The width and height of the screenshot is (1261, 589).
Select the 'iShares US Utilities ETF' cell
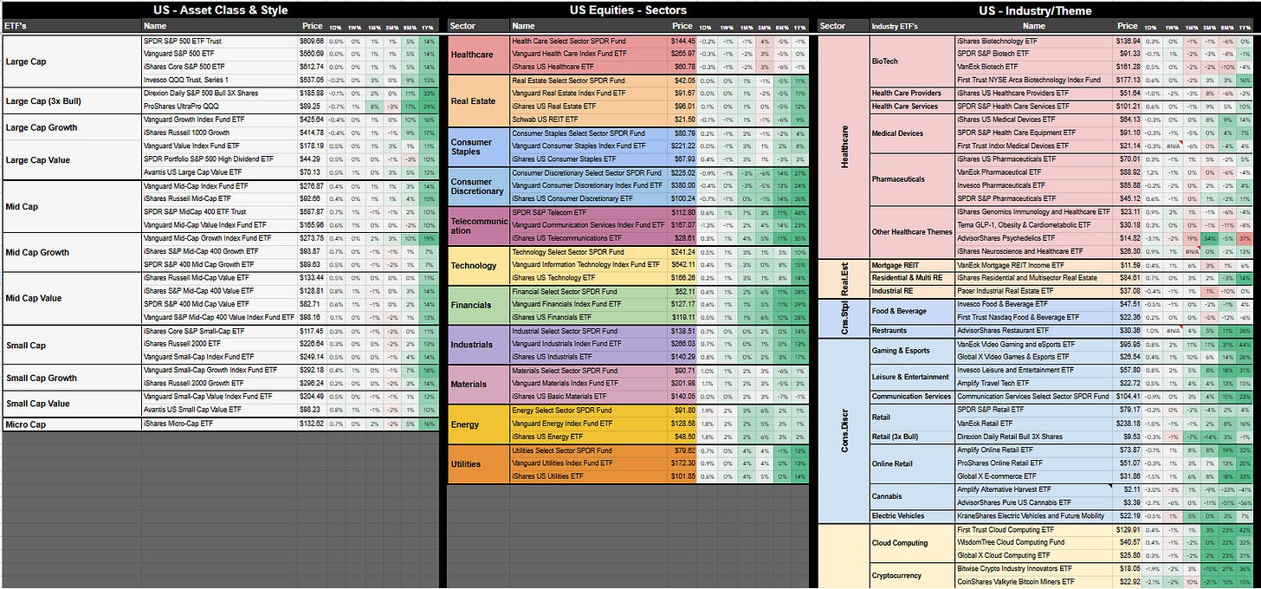click(x=588, y=476)
